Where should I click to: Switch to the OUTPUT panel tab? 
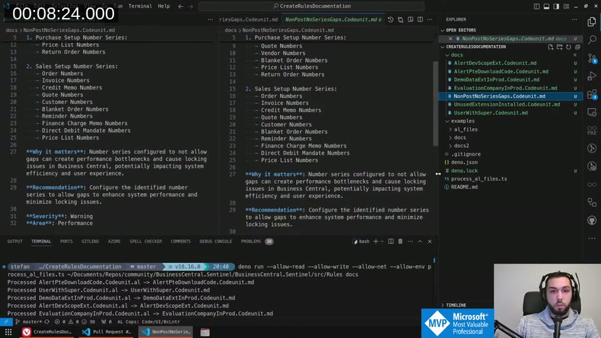tap(15, 242)
